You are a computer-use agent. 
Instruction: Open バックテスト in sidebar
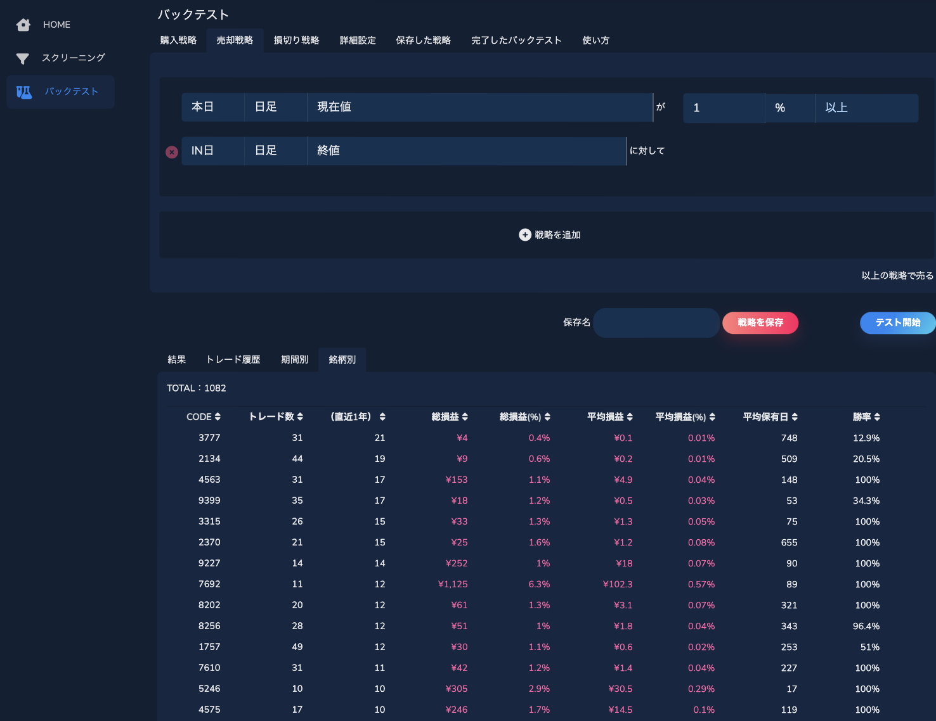(60, 92)
